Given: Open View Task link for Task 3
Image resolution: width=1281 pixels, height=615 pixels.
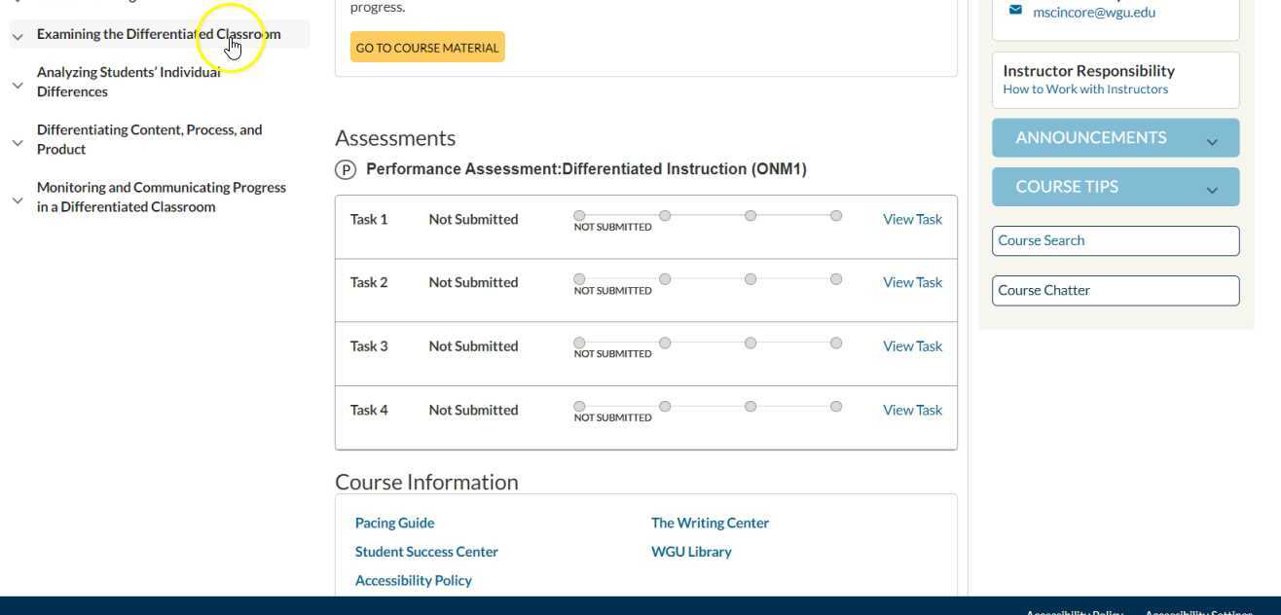Looking at the screenshot, I should [912, 346].
